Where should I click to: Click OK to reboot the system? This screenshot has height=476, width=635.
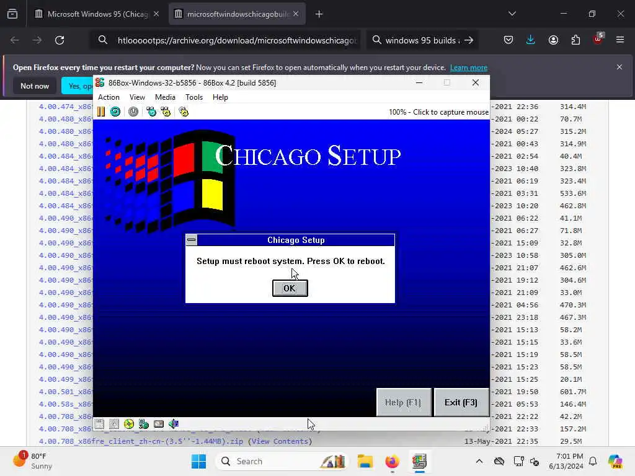pyautogui.click(x=290, y=288)
